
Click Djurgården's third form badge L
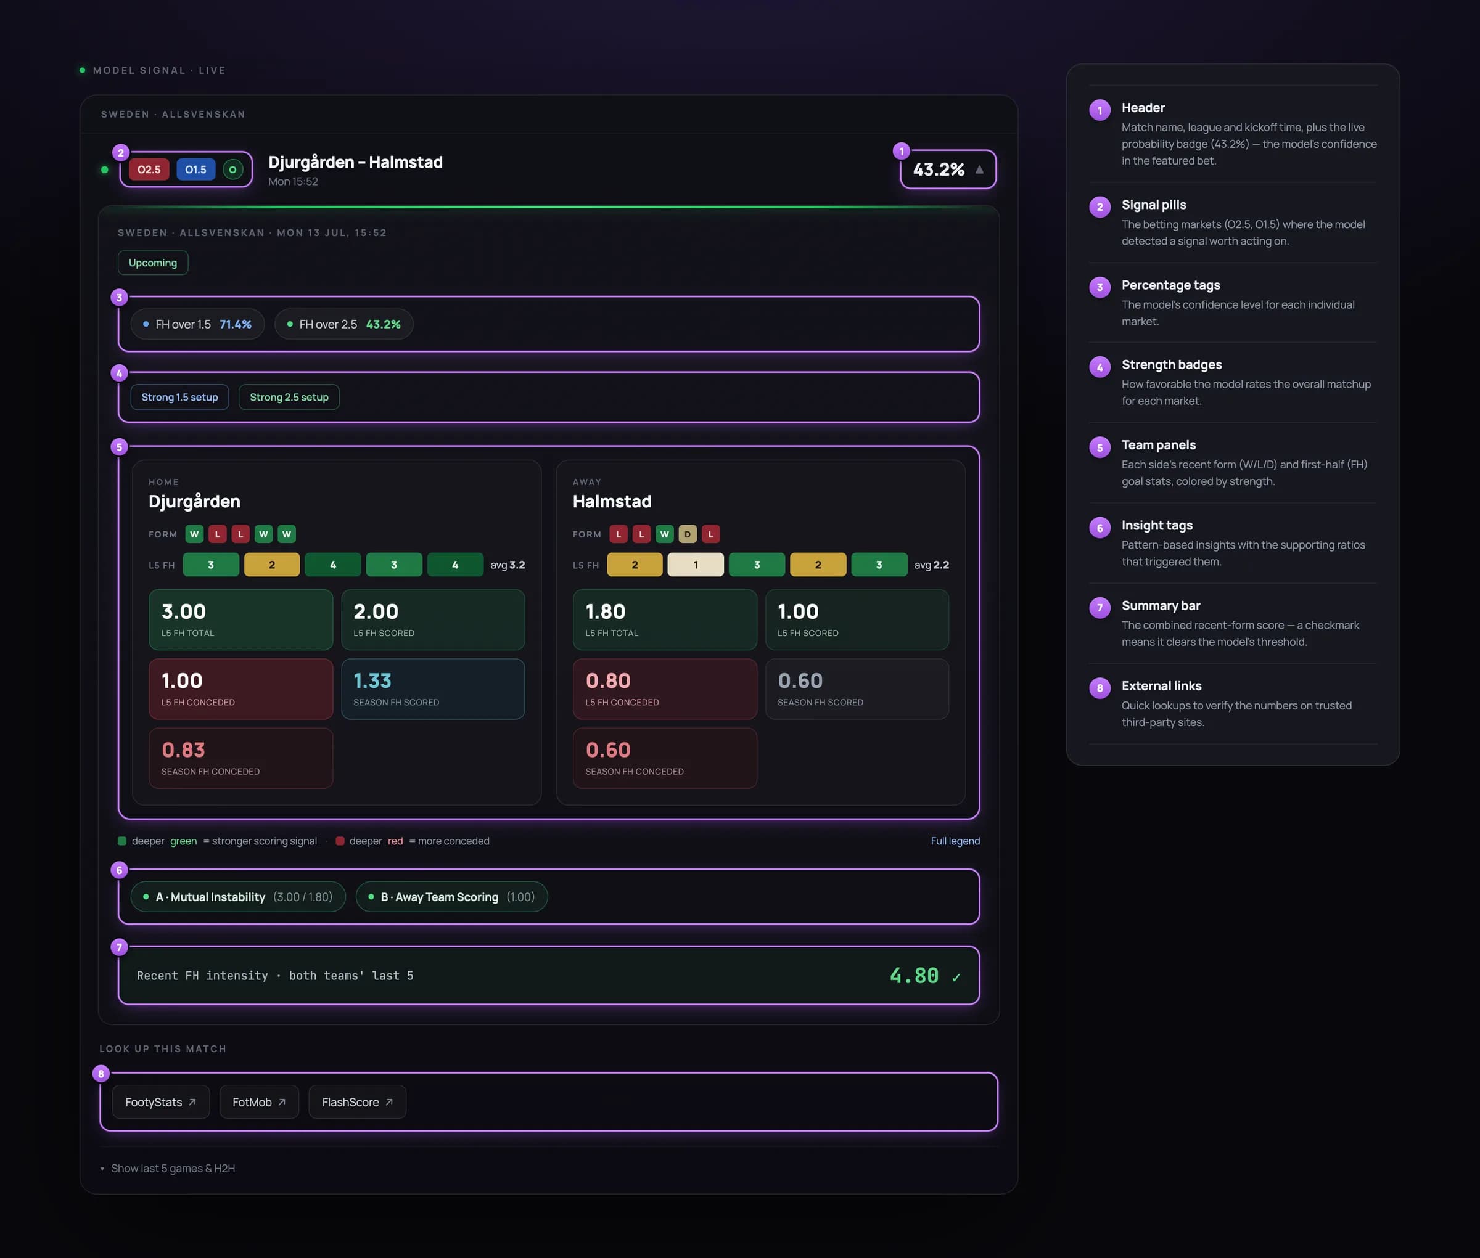(240, 534)
